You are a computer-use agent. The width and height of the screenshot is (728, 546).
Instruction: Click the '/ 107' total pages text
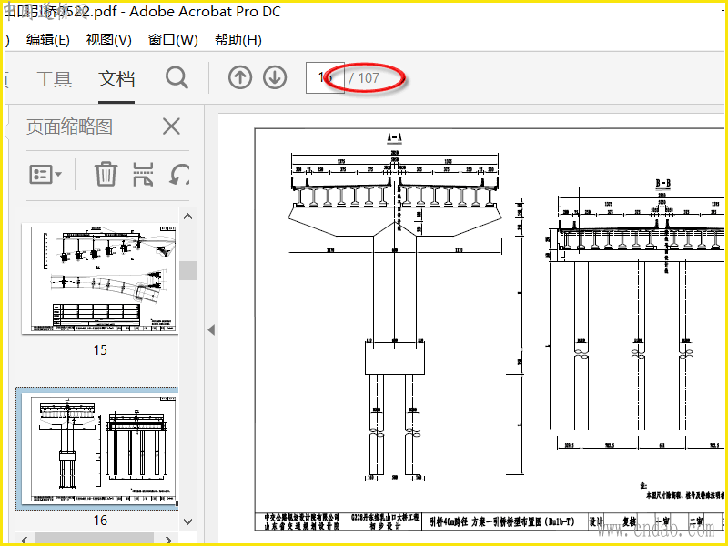click(364, 78)
